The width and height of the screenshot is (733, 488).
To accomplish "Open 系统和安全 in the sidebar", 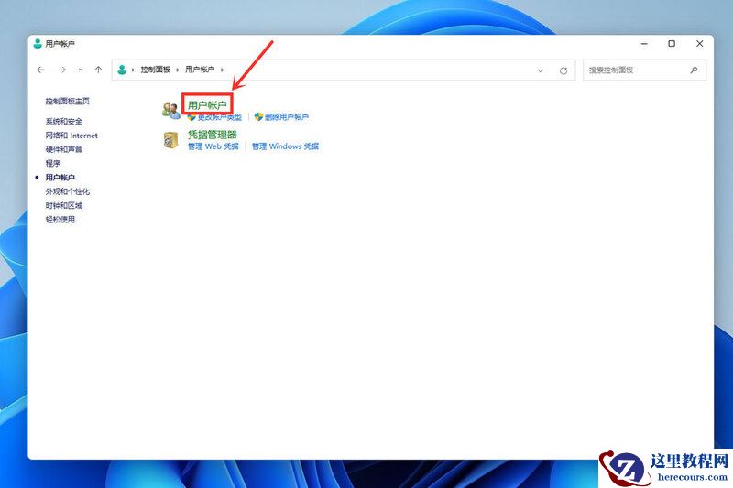I will pos(63,122).
